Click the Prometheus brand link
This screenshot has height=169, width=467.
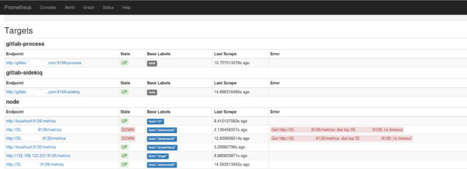point(18,7)
